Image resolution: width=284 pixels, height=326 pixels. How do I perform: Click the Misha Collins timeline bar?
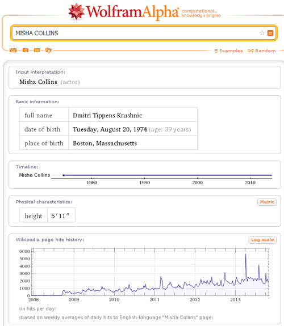tap(168, 175)
